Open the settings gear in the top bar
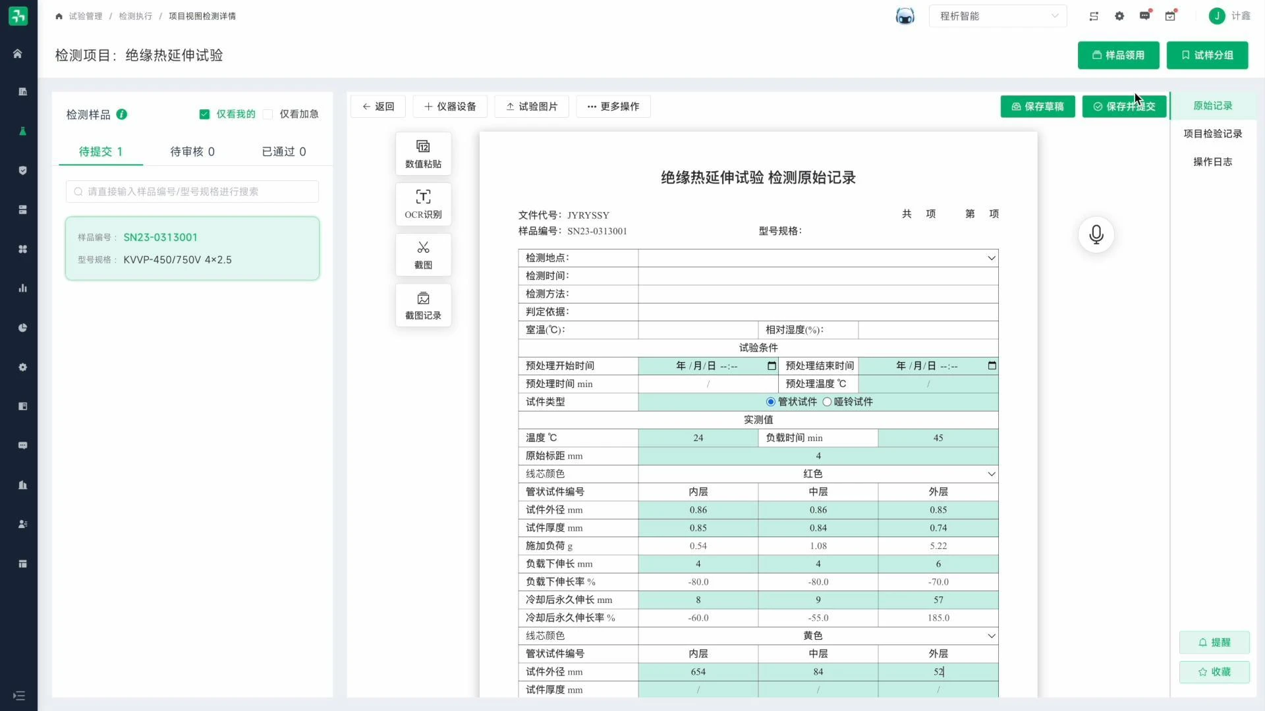 1119,16
